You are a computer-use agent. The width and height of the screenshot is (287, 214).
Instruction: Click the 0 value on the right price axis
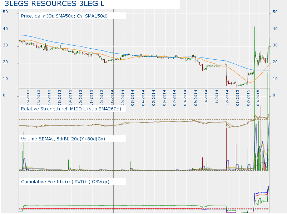coord(274,95)
